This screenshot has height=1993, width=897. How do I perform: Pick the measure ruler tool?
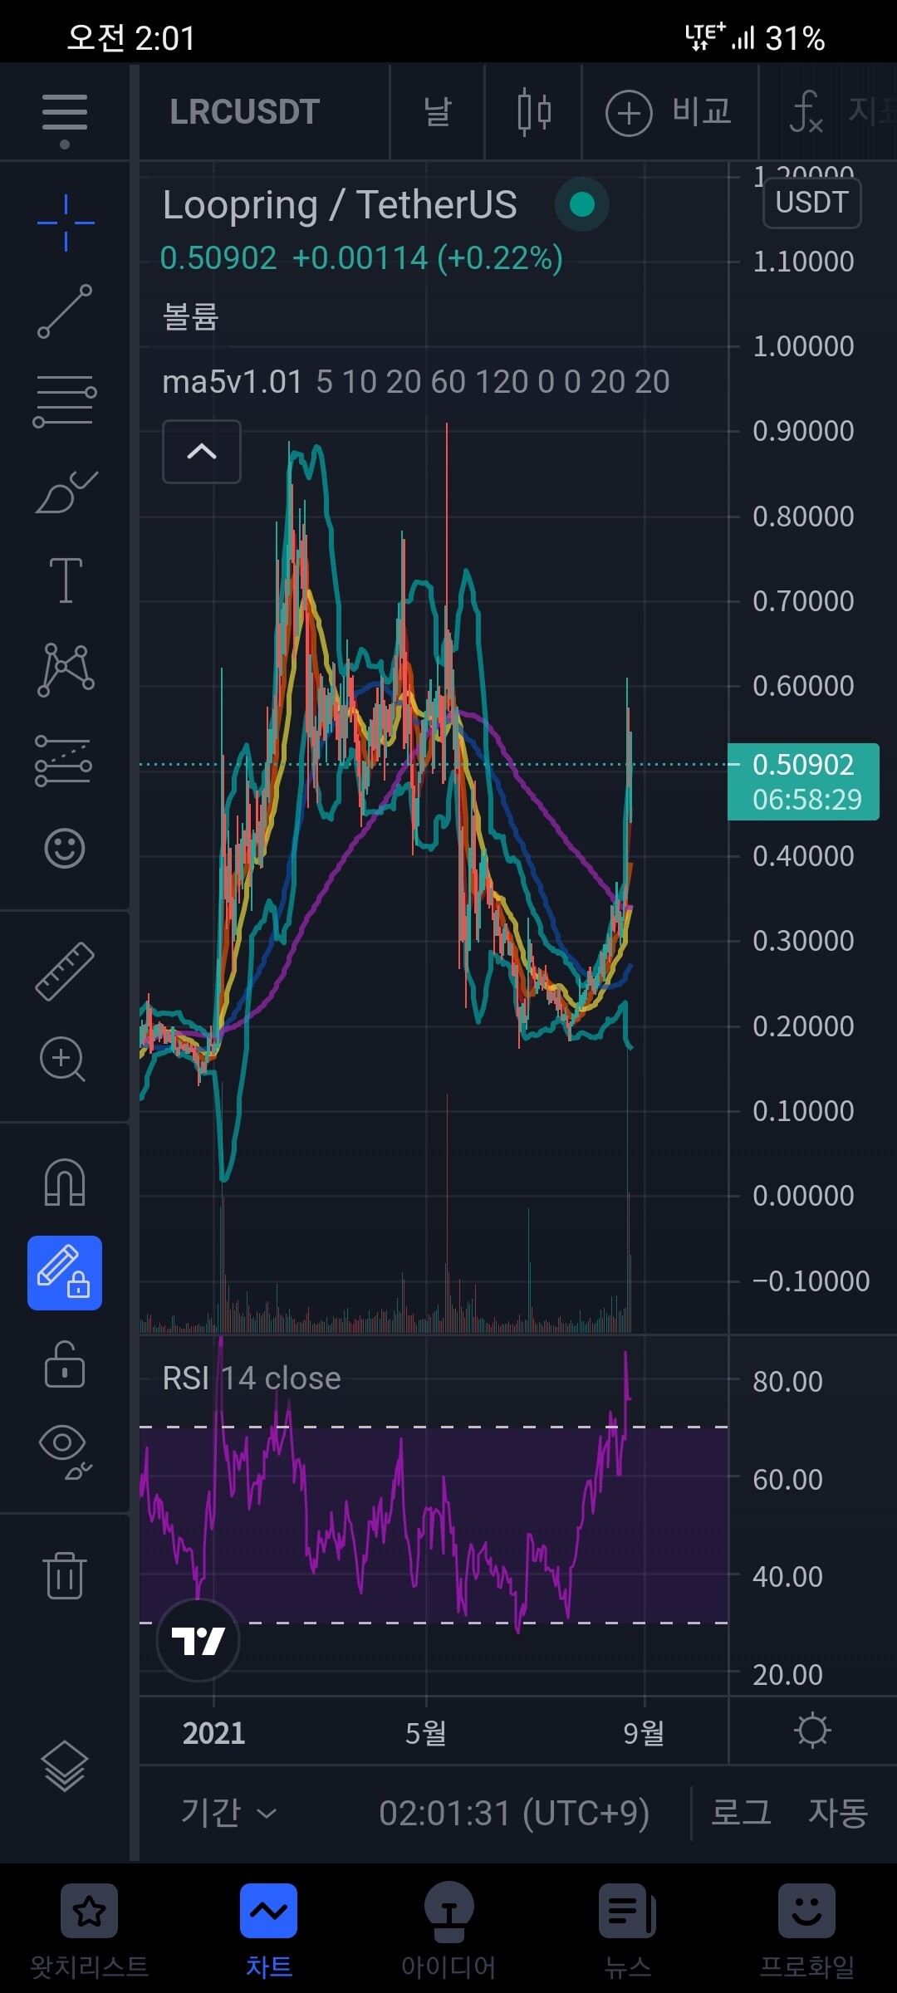[65, 971]
